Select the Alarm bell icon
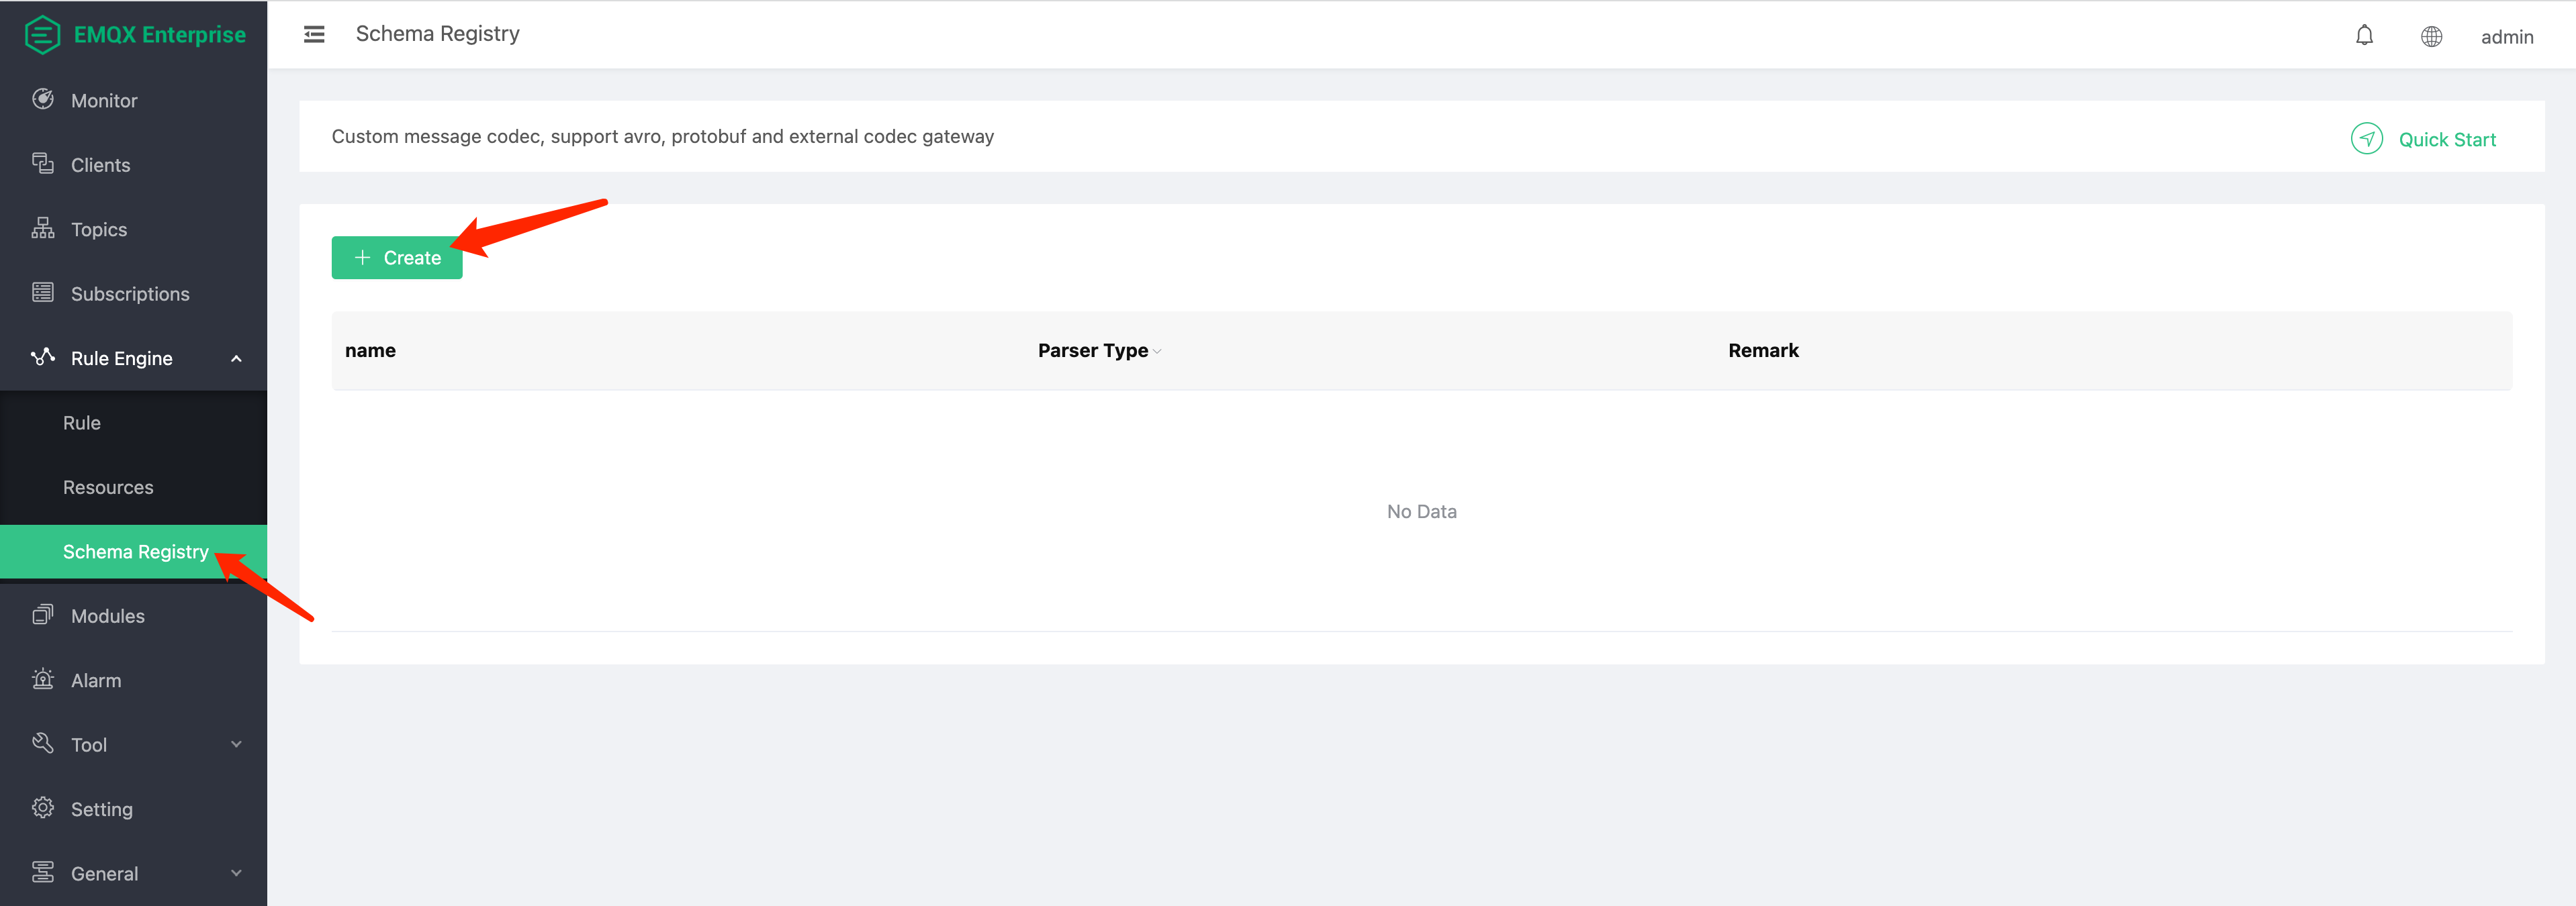The image size is (2576, 906). pos(42,679)
